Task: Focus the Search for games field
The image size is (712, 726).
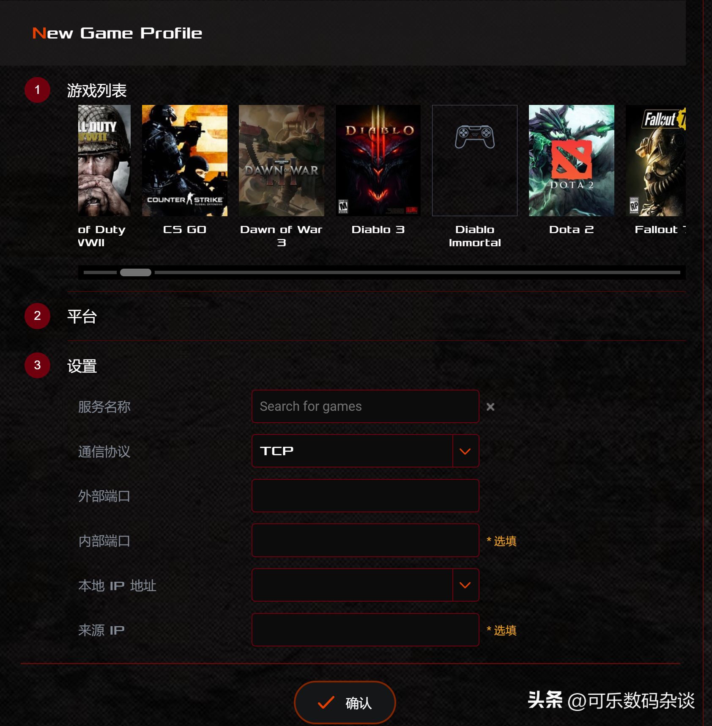Action: tap(365, 406)
